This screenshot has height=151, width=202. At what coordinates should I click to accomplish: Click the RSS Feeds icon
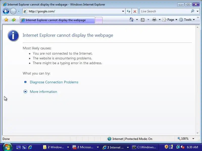coord(143,20)
